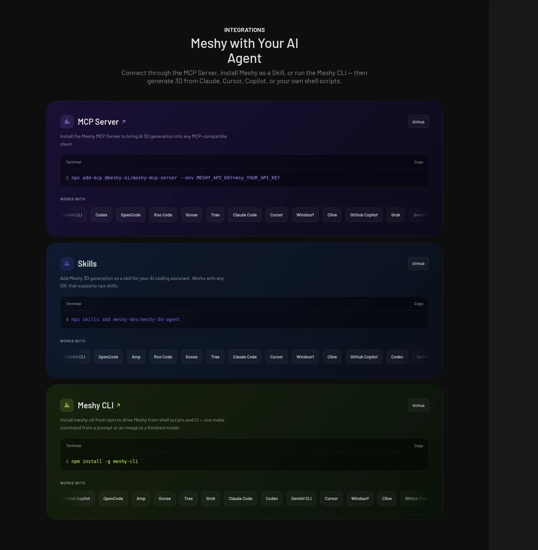Select the Grok chip under MCP Server
This screenshot has width=538, height=550.
(x=396, y=215)
